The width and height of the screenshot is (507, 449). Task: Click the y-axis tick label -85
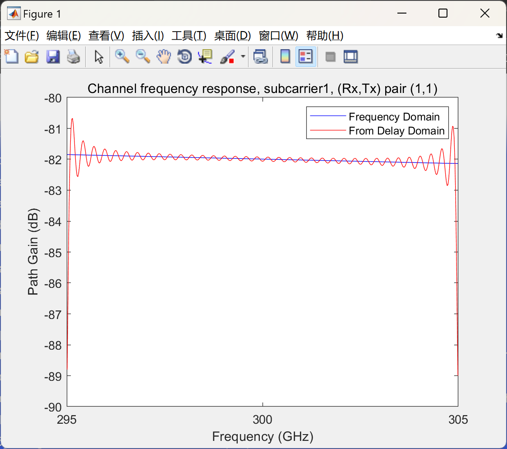(53, 253)
